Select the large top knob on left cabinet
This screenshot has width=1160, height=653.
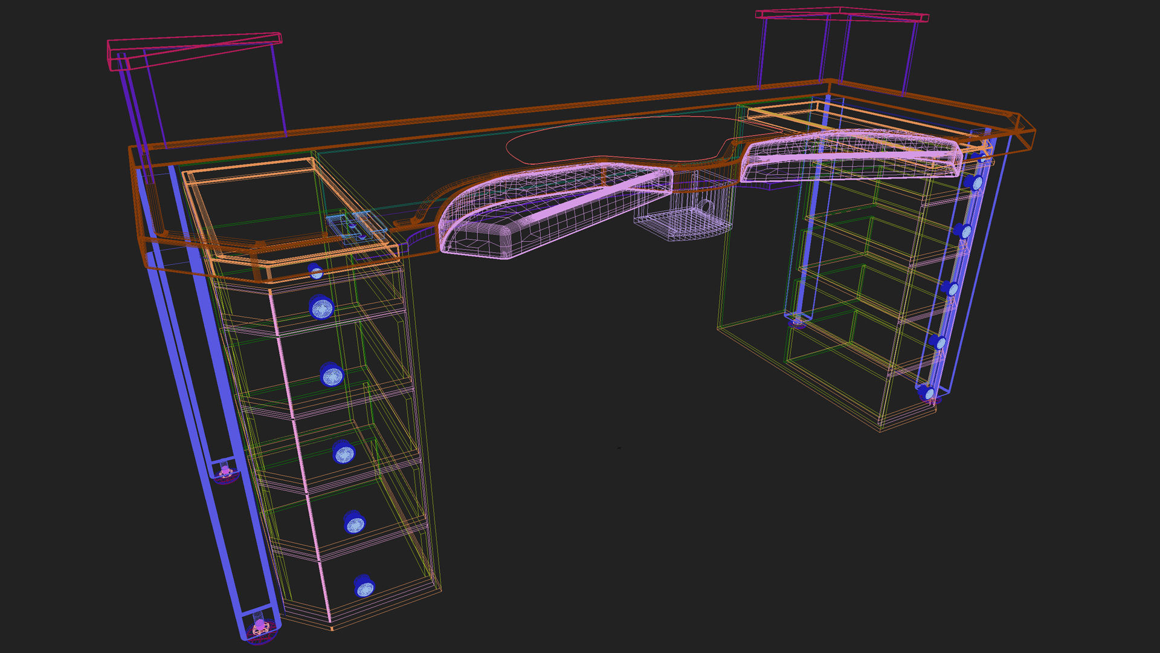321,307
